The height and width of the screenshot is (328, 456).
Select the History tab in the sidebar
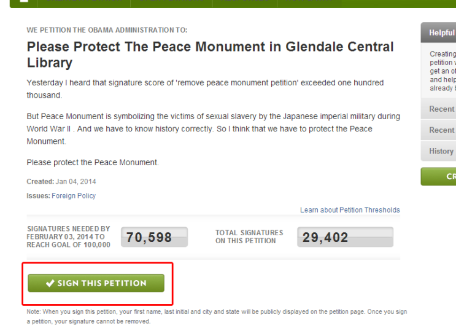pos(438,151)
